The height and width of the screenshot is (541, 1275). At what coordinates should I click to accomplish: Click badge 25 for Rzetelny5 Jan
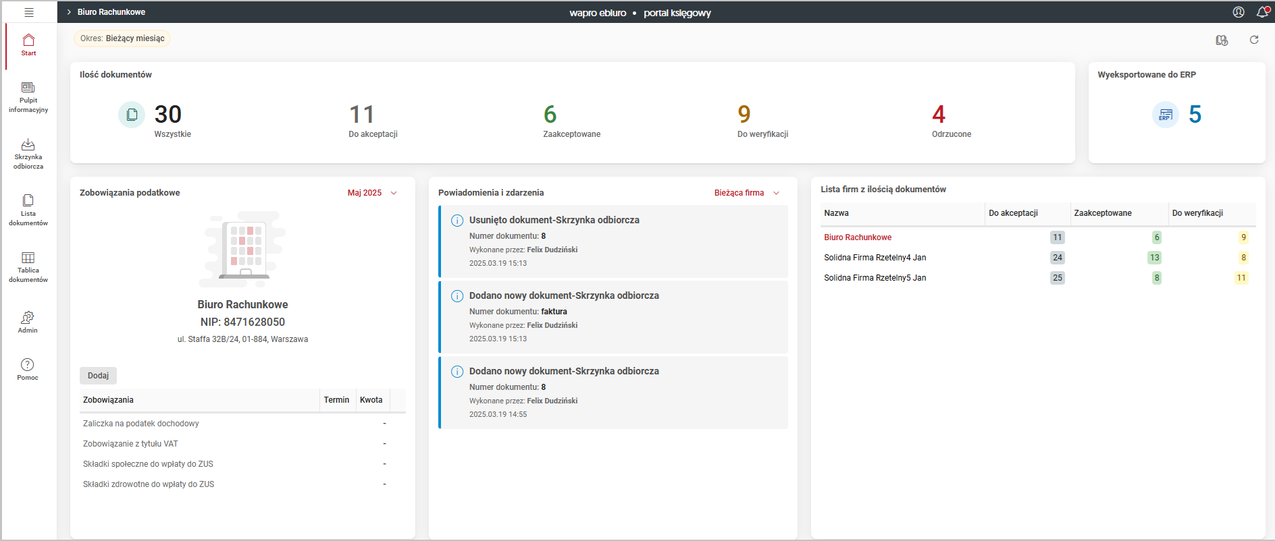coord(1058,278)
